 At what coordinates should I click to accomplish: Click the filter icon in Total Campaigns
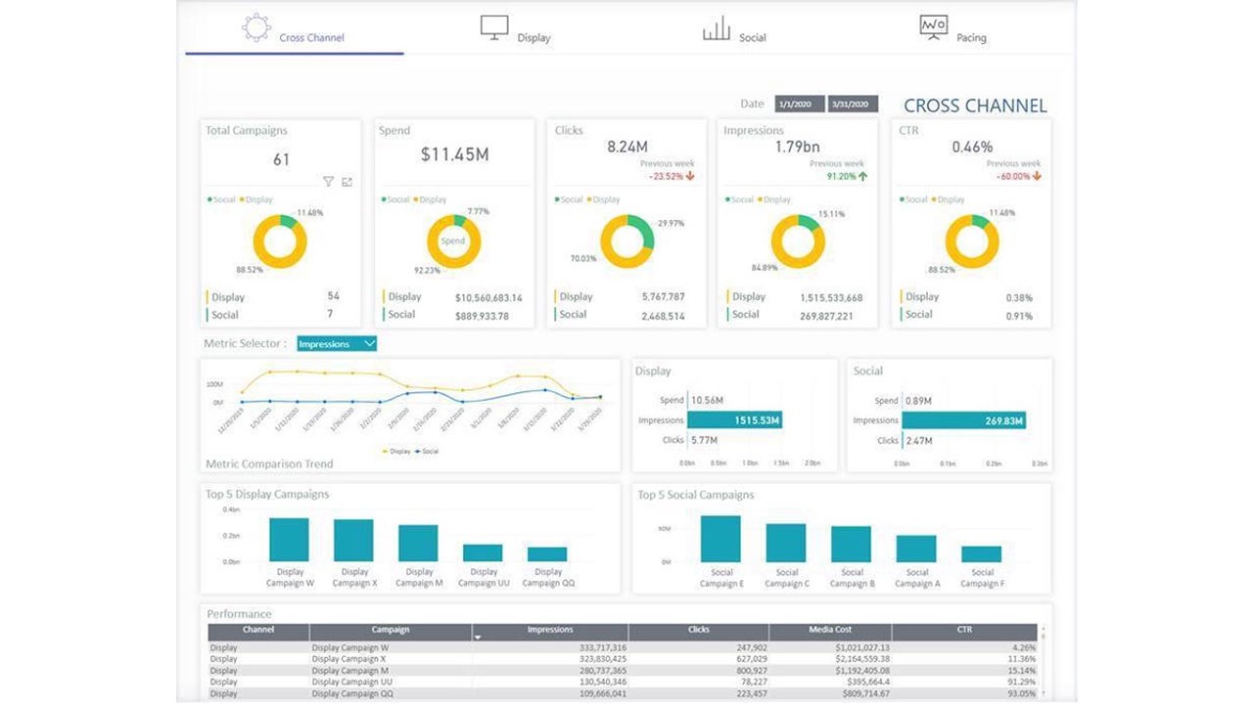[x=329, y=182]
